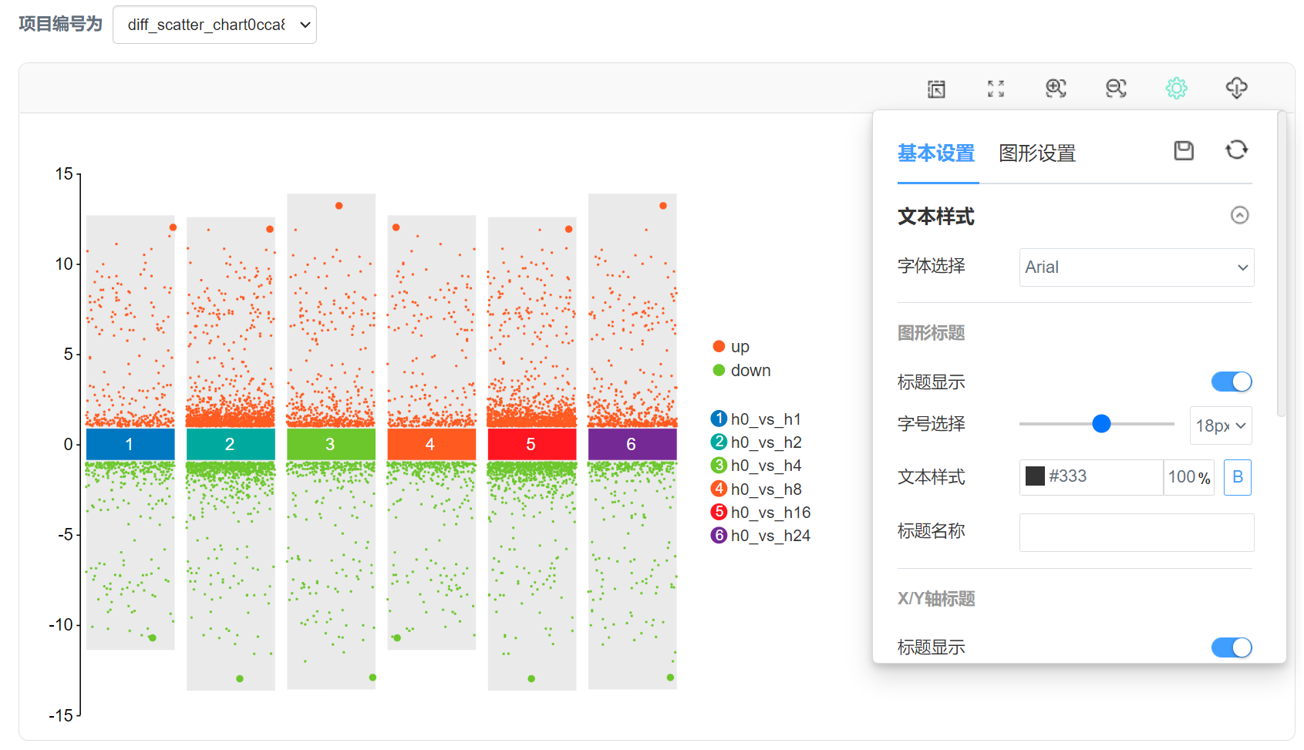Click the teal group bar labeled 2
The width and height of the screenshot is (1304, 750).
tap(231, 444)
